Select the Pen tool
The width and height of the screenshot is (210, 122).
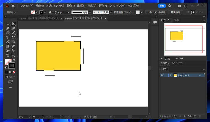click(x=8, y=28)
